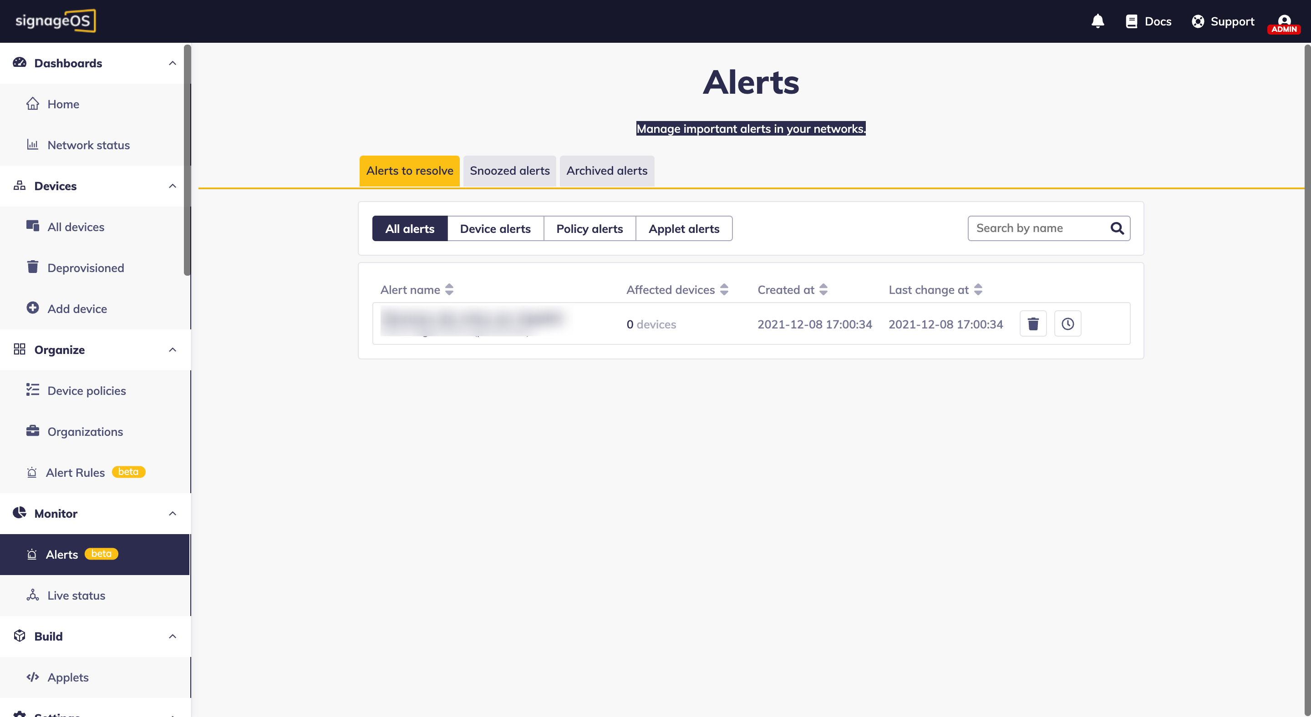Go to Network status in sidebar

click(x=88, y=145)
